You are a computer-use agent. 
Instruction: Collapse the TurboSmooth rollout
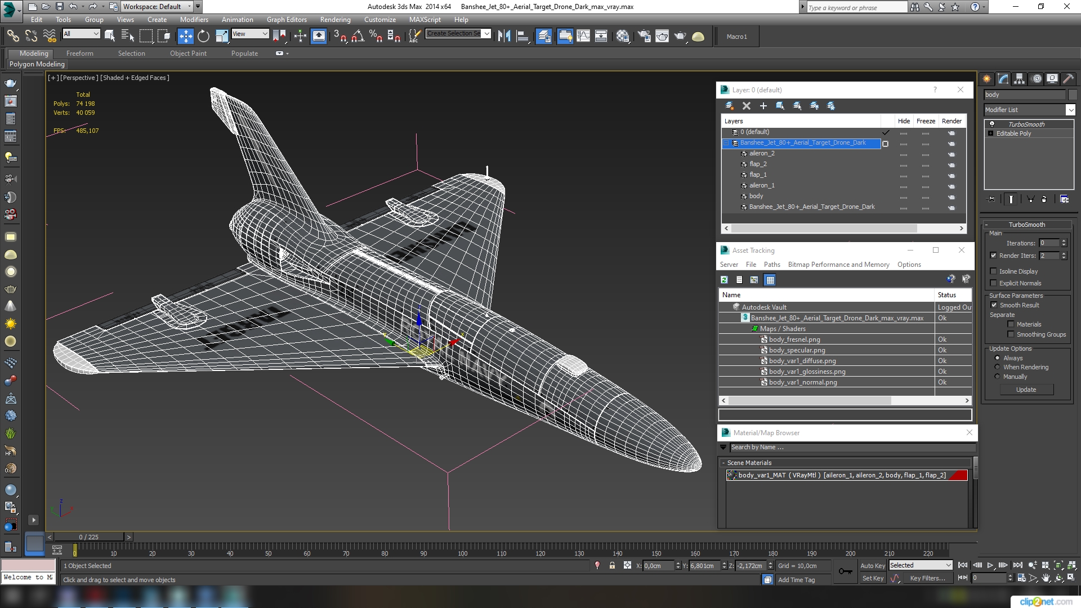click(1026, 225)
